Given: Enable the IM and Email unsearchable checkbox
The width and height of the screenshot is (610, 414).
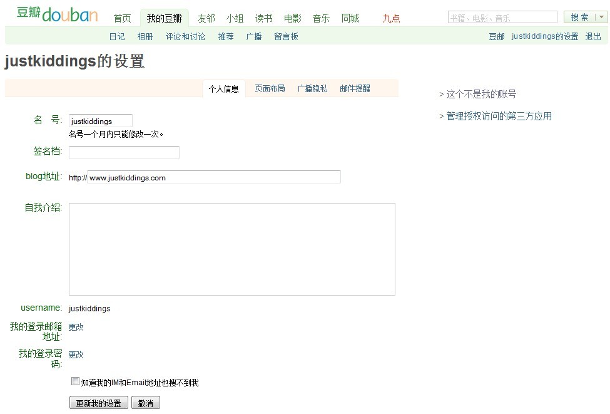Looking at the screenshot, I should [76, 381].
